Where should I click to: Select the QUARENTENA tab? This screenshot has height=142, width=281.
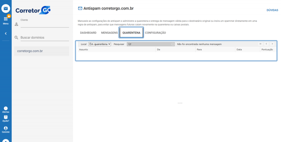click(x=131, y=33)
